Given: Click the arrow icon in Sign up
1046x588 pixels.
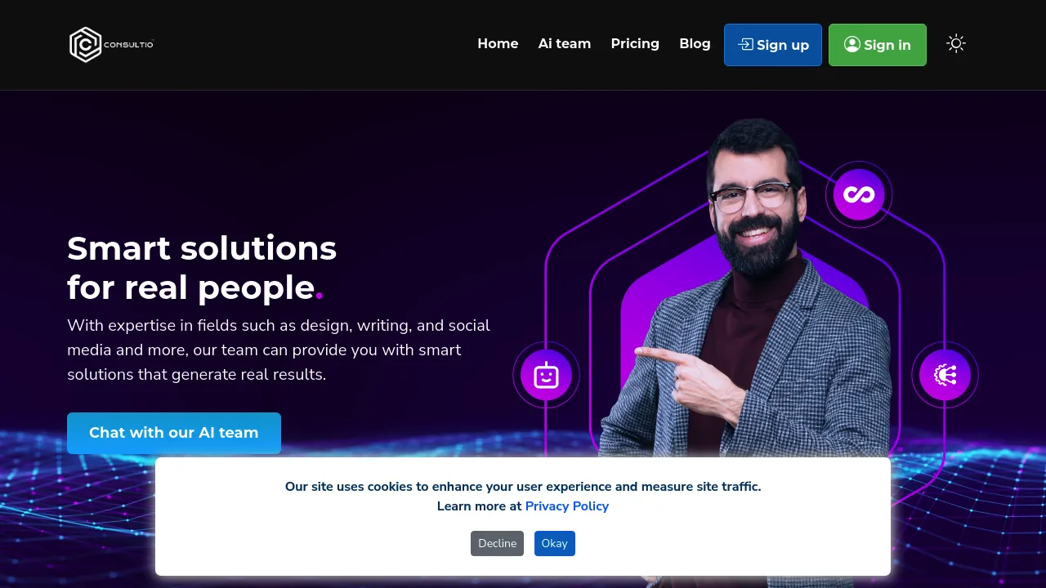Looking at the screenshot, I should point(745,44).
